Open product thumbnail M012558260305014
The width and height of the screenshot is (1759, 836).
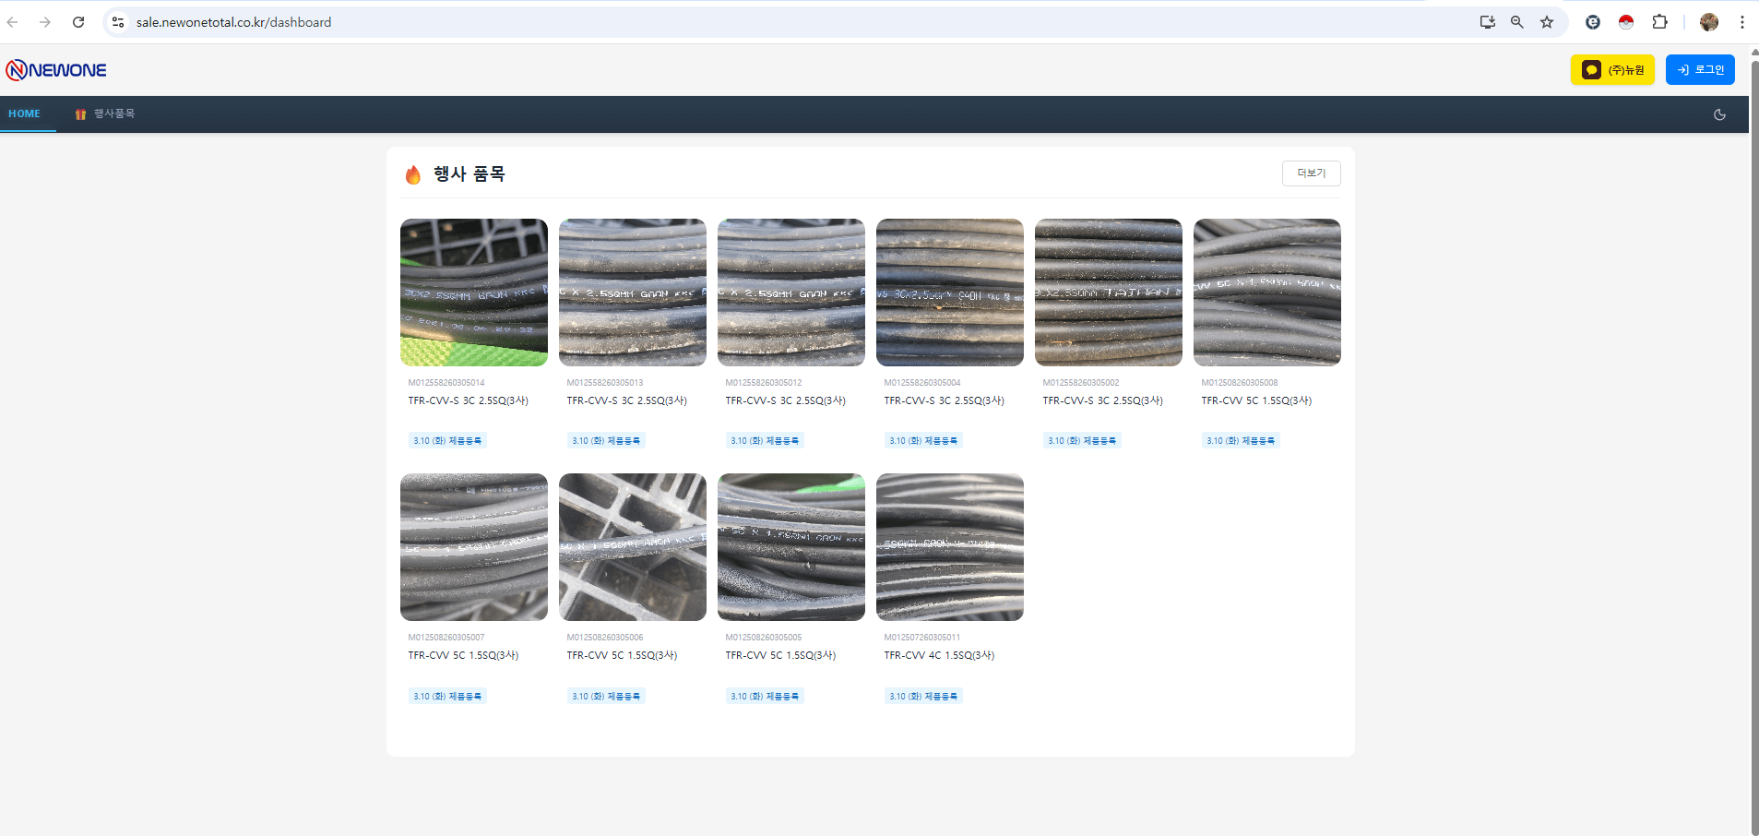click(474, 293)
